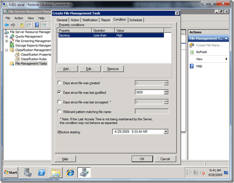Click the muted volume tray icon
Viewport: 234px width, 183px height.
coord(203,173)
